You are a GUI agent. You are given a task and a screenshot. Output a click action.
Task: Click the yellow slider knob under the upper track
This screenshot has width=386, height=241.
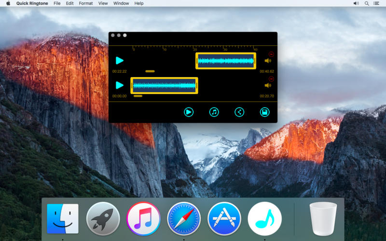150,71
